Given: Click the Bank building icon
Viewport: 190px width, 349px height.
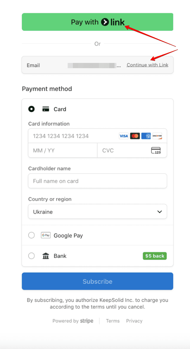Looking at the screenshot, I should click(46, 256).
